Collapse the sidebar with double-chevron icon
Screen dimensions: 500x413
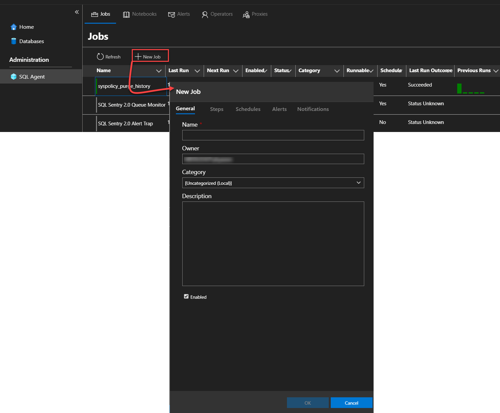77,12
